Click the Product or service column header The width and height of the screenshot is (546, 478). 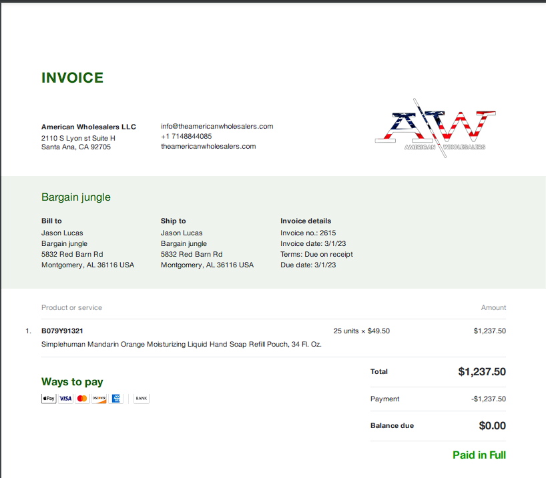71,307
